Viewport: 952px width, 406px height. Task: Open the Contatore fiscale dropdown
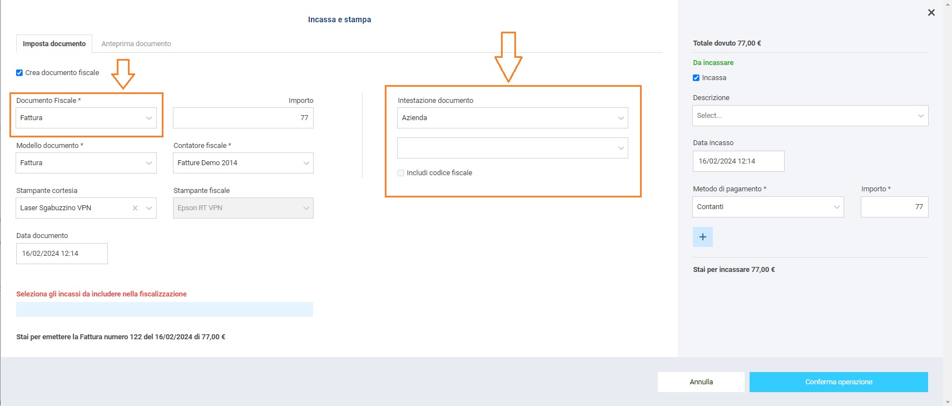click(x=243, y=163)
